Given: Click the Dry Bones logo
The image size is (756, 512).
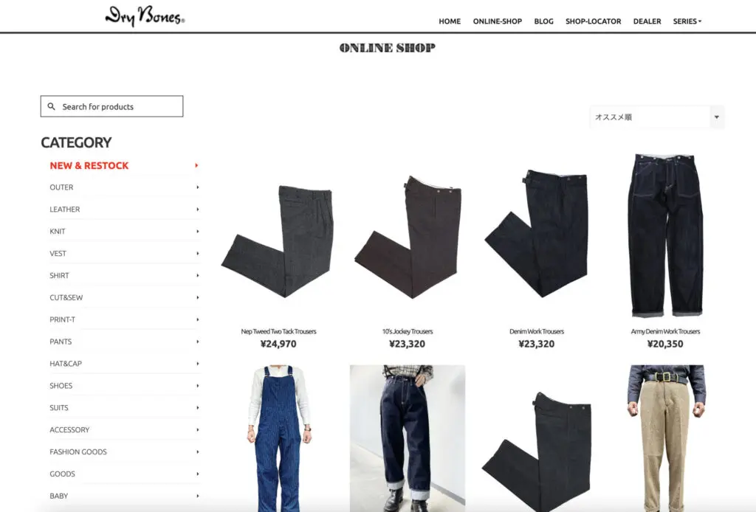Looking at the screenshot, I should pyautogui.click(x=145, y=16).
